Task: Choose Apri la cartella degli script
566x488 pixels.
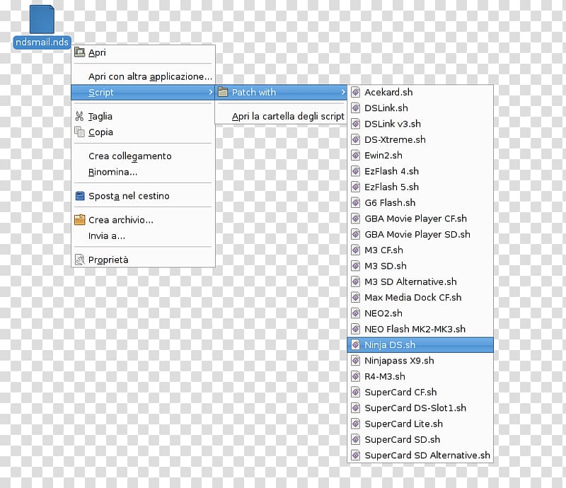Action: 281,116
